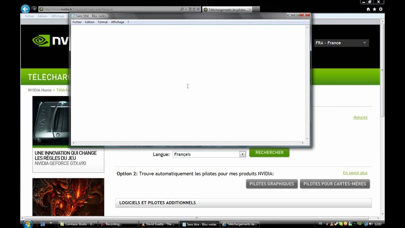Image resolution: width=405 pixels, height=228 pixels.
Task: Open Internet Explorer Fichier menu
Action: coord(29,16)
